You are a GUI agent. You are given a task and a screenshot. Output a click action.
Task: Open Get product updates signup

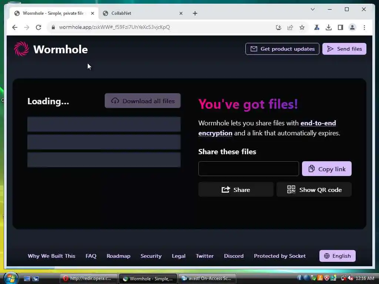point(282,49)
